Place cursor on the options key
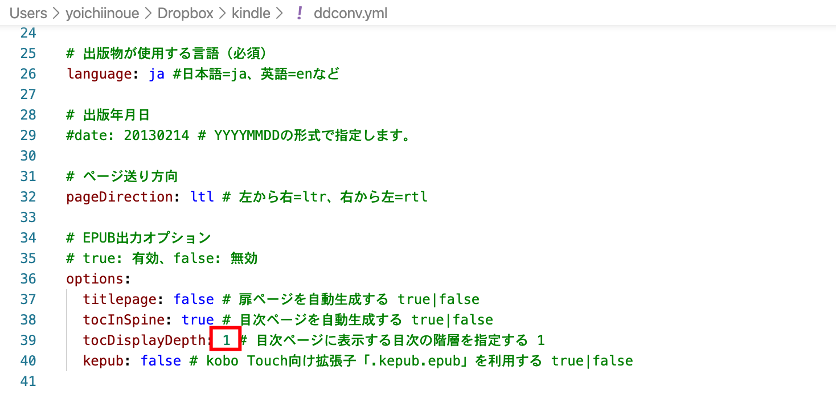This screenshot has width=836, height=419. click(x=95, y=278)
